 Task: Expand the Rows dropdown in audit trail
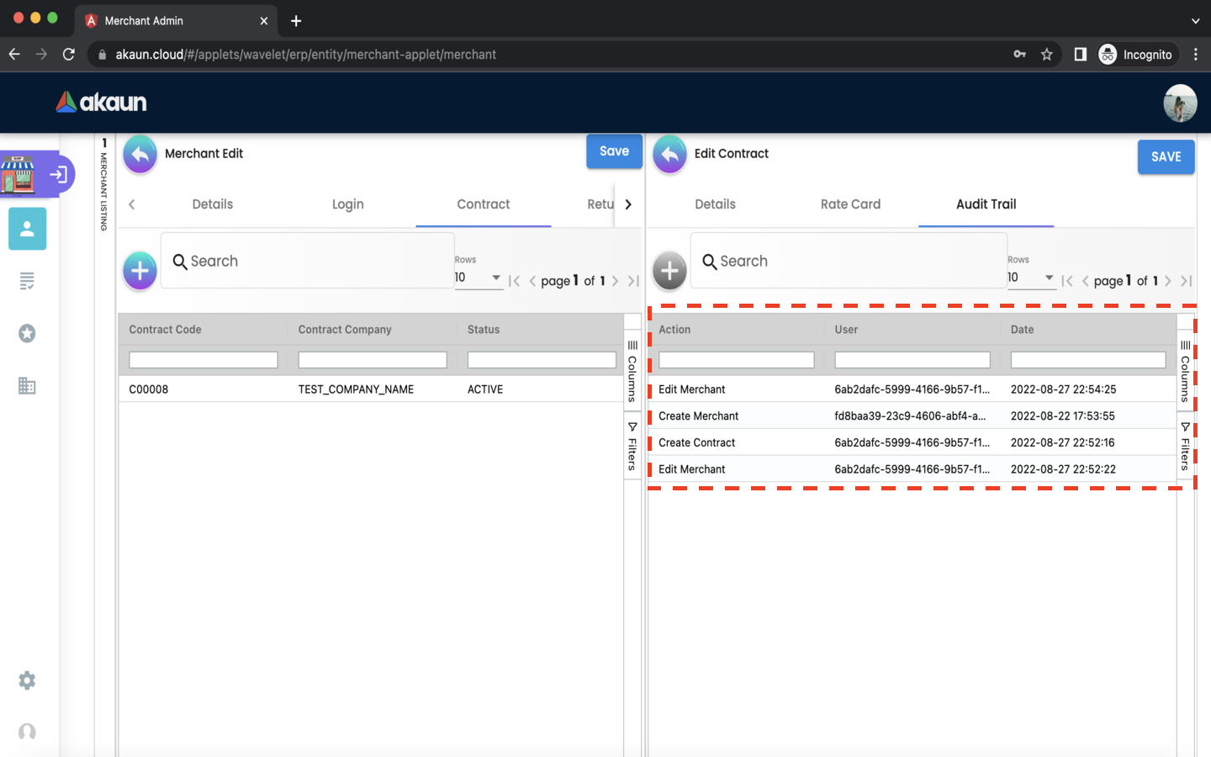(1031, 278)
